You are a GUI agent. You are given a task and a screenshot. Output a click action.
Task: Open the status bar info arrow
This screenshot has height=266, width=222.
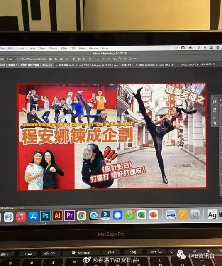[x=23, y=208]
